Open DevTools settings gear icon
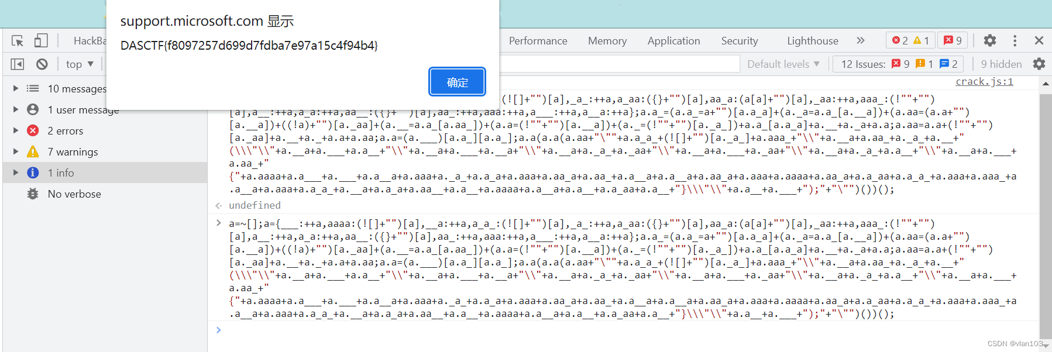This screenshot has height=352, width=1052. [x=990, y=40]
